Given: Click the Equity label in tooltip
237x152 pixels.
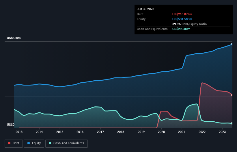Looking at the screenshot, I should [x=141, y=19].
